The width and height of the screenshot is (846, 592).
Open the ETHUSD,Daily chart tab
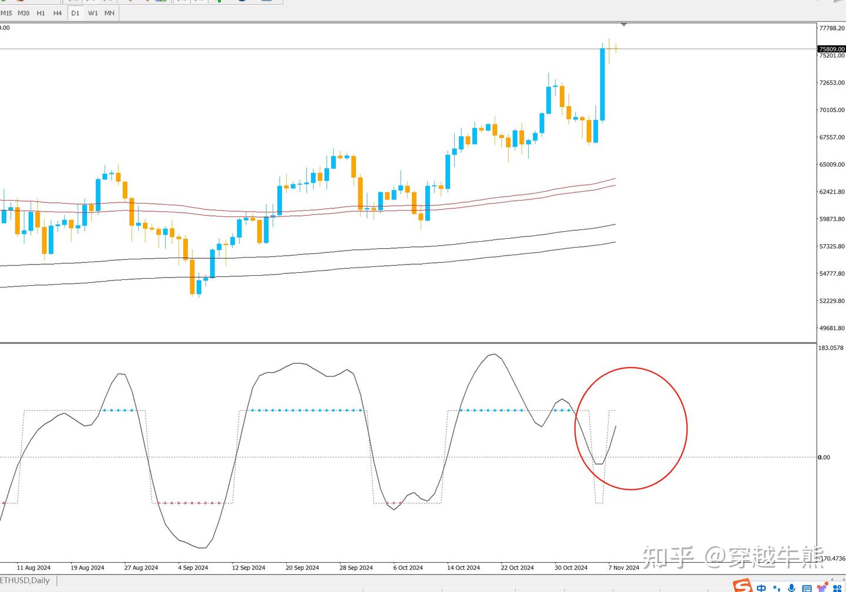pos(25,580)
